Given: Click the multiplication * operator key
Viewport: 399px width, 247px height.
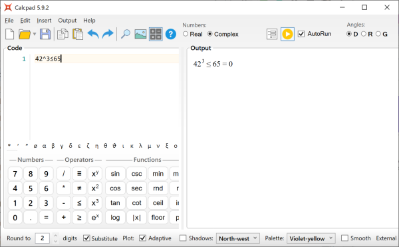Looking at the screenshot, I should coord(64,188).
